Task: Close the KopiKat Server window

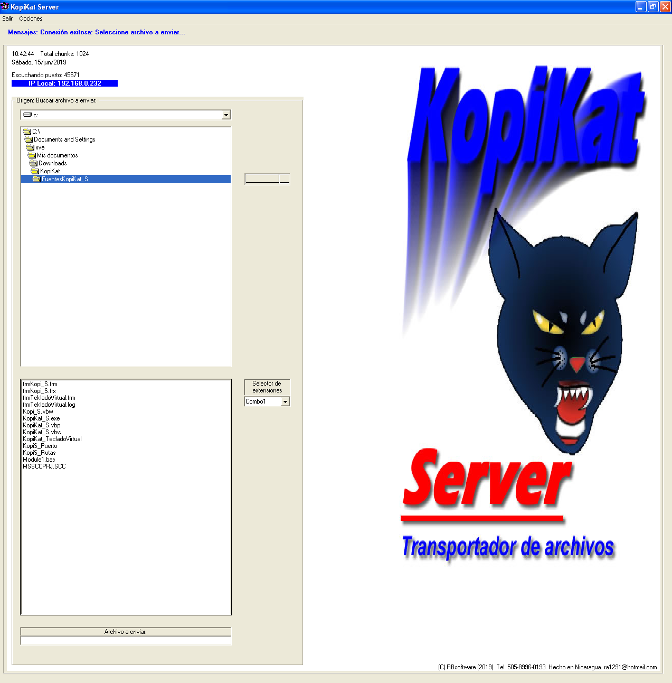Action: tap(665, 6)
